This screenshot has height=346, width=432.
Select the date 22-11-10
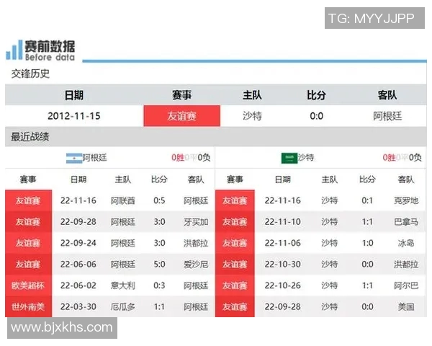283,222
